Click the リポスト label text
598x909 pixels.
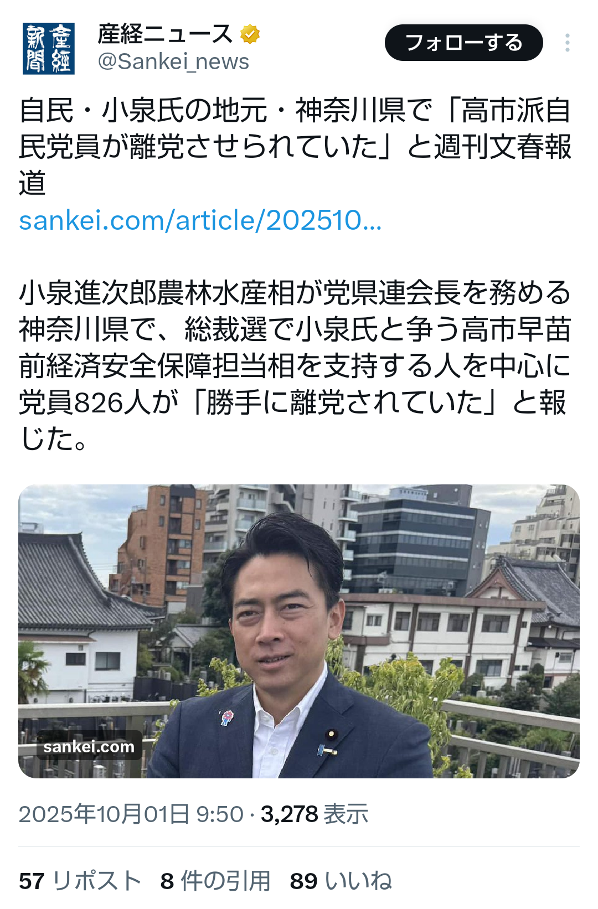click(x=96, y=881)
